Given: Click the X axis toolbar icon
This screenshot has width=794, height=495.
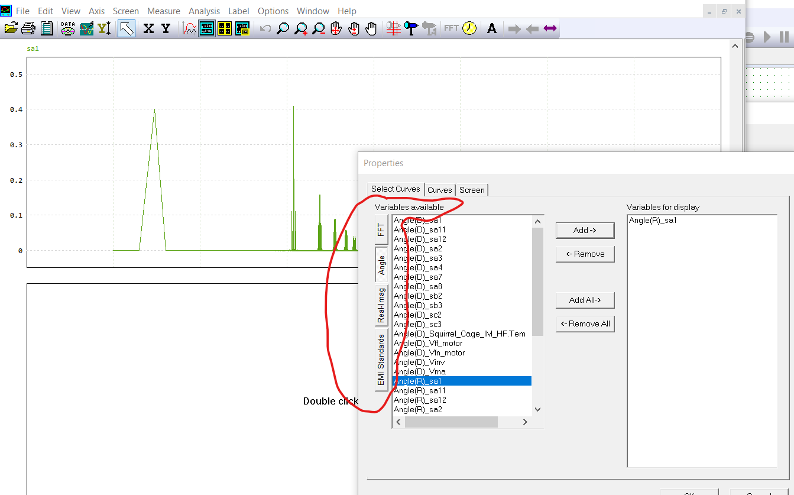Looking at the screenshot, I should click(x=147, y=28).
